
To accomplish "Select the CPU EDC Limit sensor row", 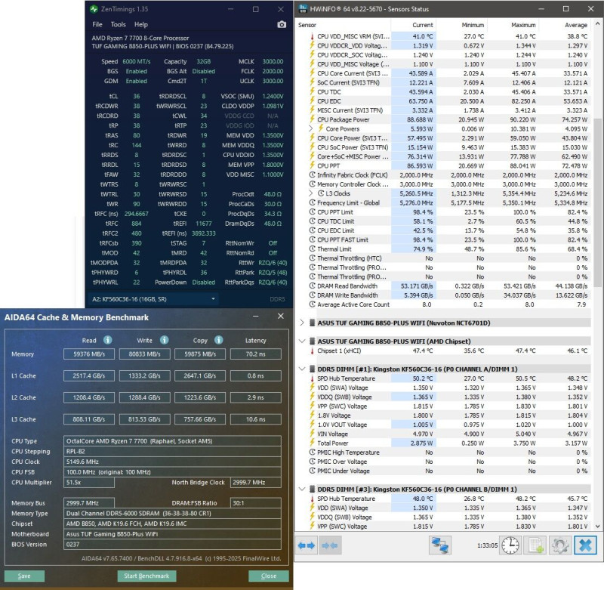I will (449, 230).
